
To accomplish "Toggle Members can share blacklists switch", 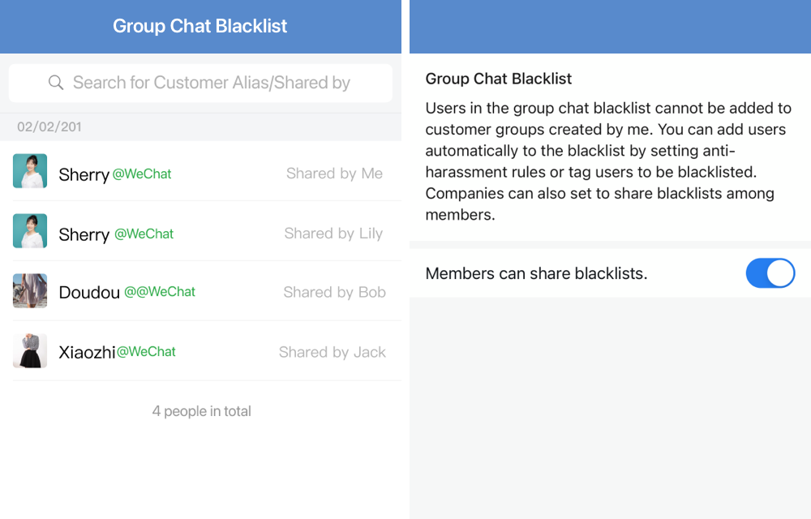I will tap(770, 273).
